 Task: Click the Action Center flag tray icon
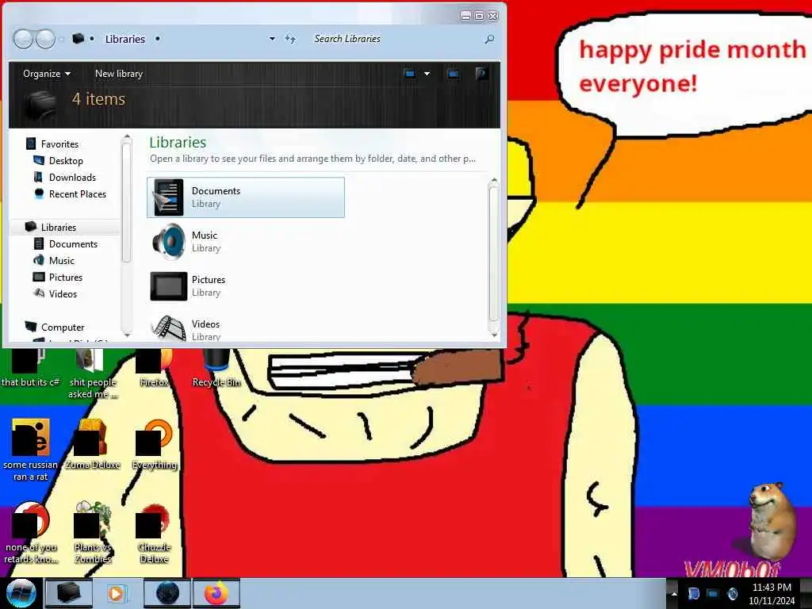click(x=693, y=593)
